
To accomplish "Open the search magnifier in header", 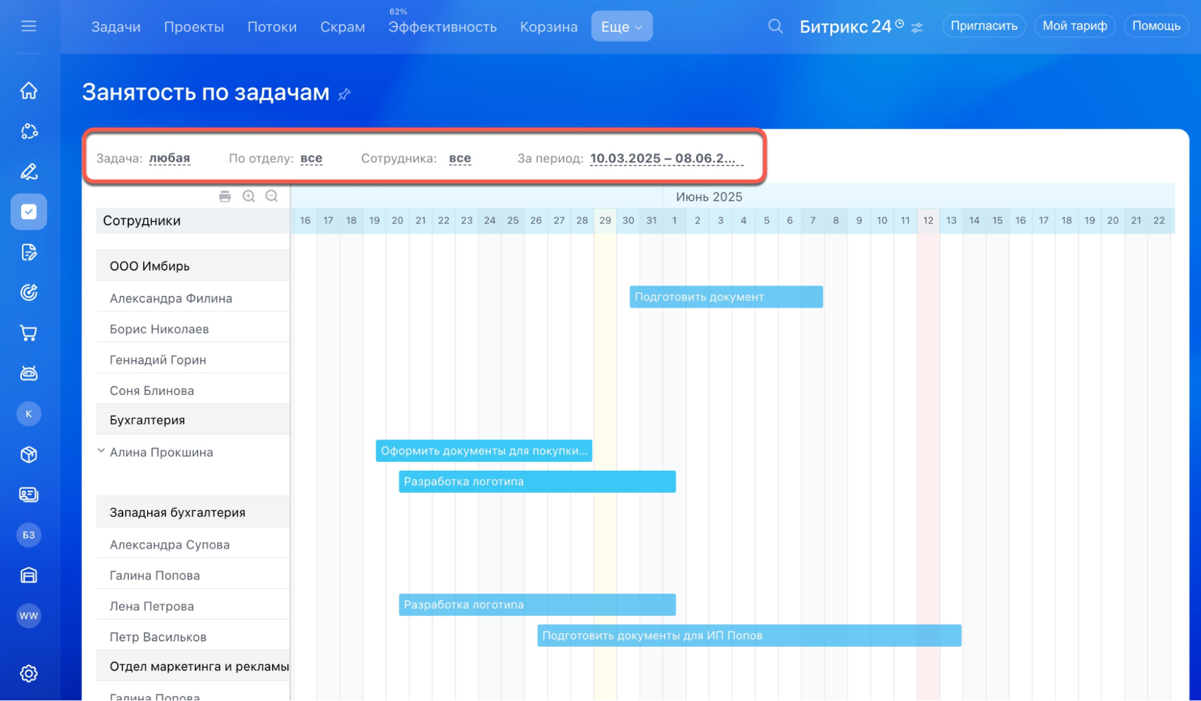I will click(775, 26).
